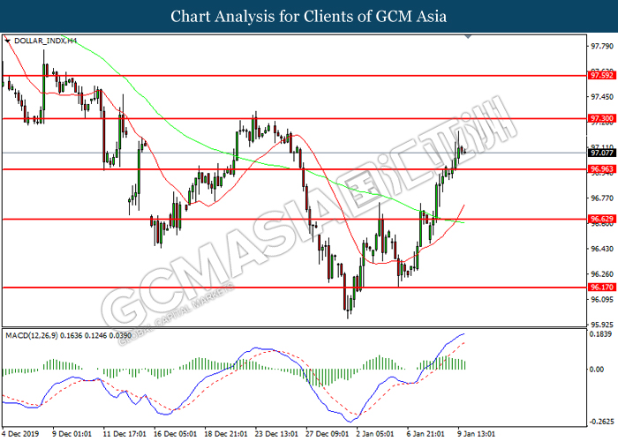Select the 96.963 level price tag

601,169
